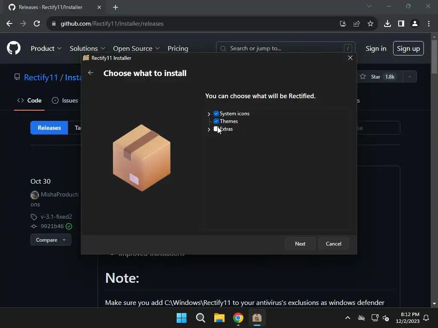The width and height of the screenshot is (438, 328).
Task: Open the Product dropdown menu on GitHub
Action: [46, 48]
